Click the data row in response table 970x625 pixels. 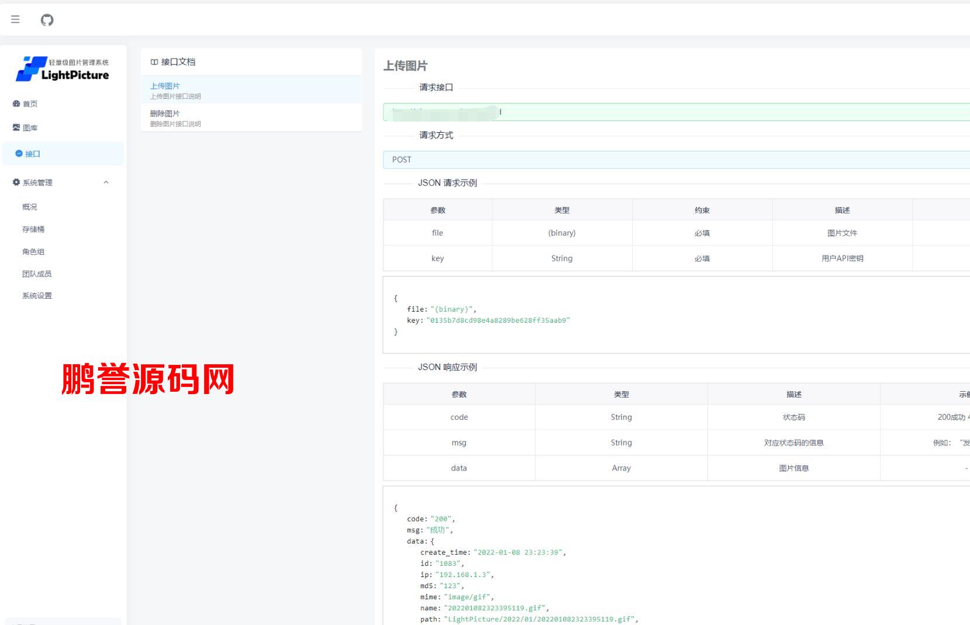pos(676,468)
